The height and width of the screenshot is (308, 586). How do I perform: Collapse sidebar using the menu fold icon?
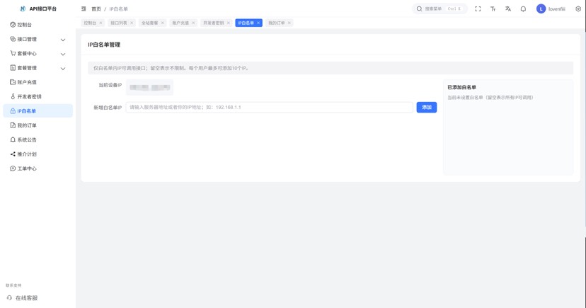coord(84,9)
